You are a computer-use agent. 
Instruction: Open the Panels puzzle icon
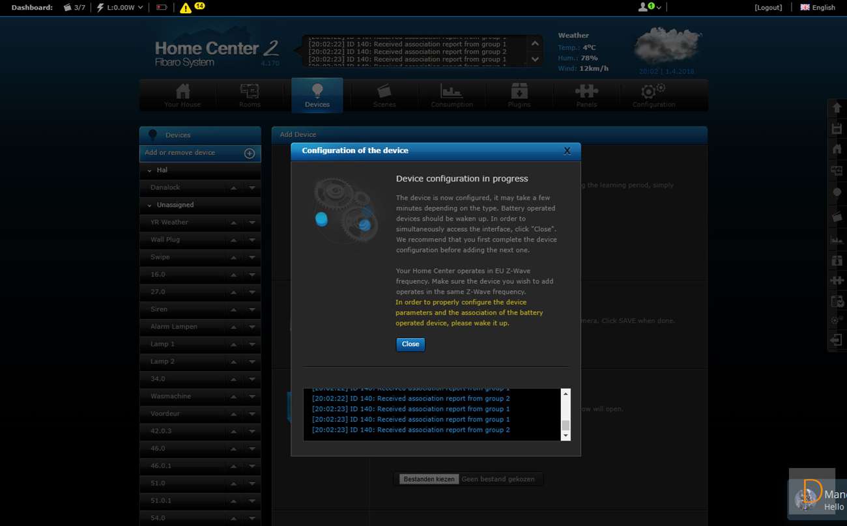(x=586, y=91)
